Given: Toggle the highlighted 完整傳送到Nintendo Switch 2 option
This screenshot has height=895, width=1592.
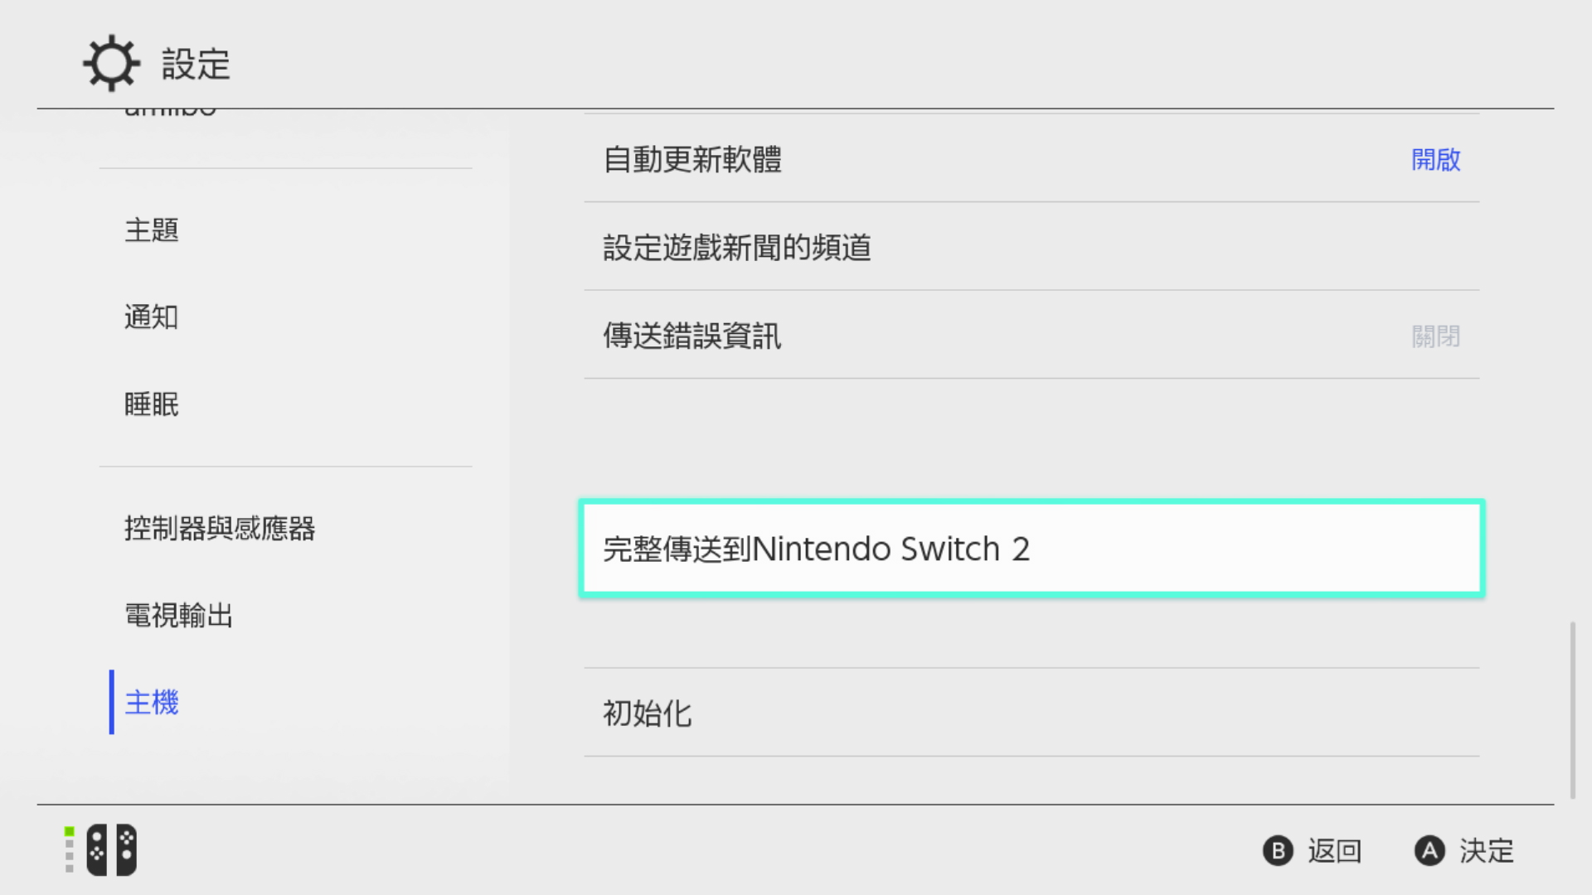Looking at the screenshot, I should point(1031,548).
